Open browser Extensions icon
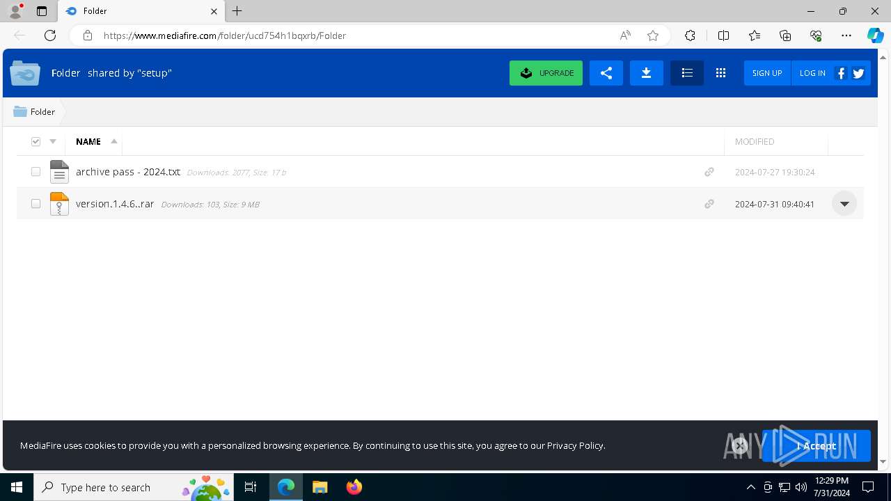Viewport: 891px width, 501px height. [x=690, y=35]
